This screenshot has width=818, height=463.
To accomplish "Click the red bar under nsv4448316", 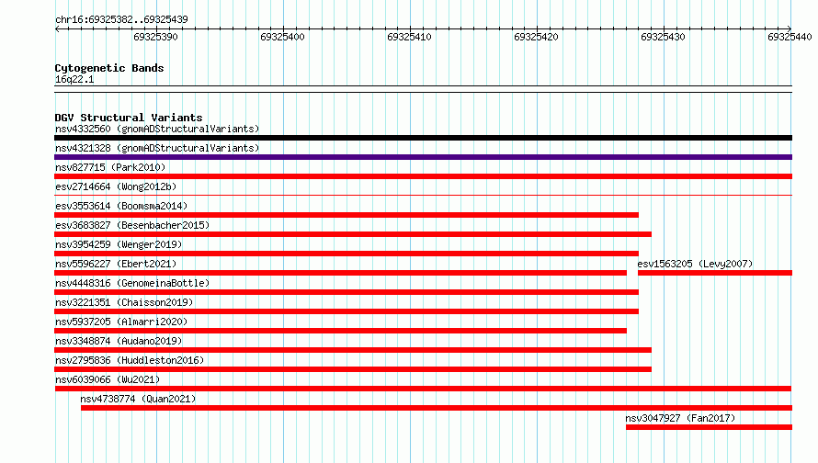I will coord(347,292).
